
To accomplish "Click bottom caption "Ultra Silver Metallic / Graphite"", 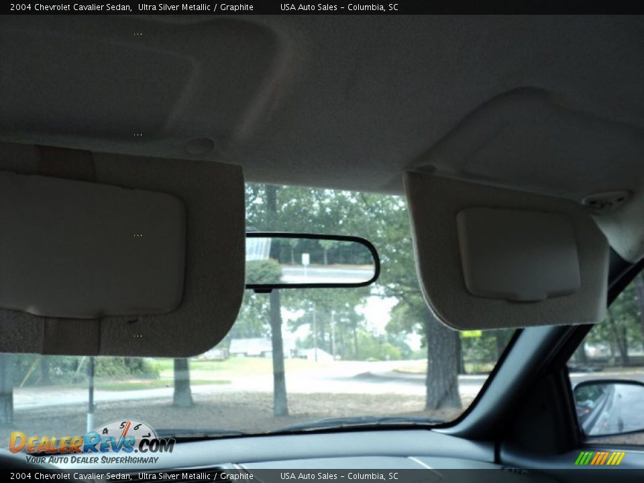I will click(195, 476).
